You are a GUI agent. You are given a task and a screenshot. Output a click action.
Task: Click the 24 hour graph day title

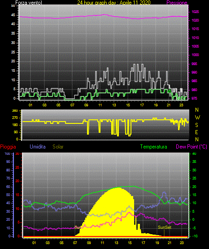click(x=114, y=3)
